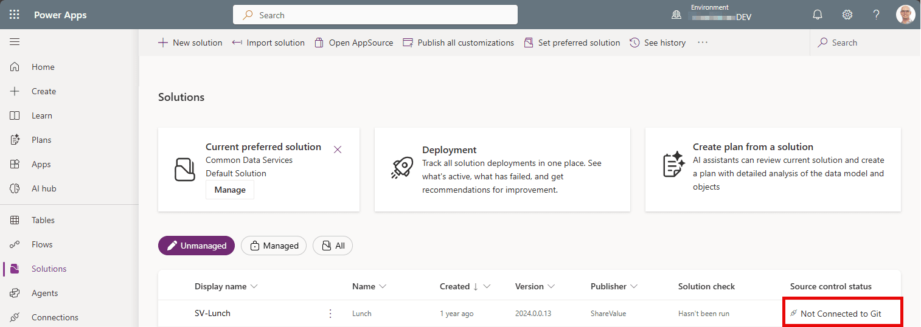This screenshot has height=327, width=921.
Task: Click Open AppSource in command bar
Action: (353, 43)
